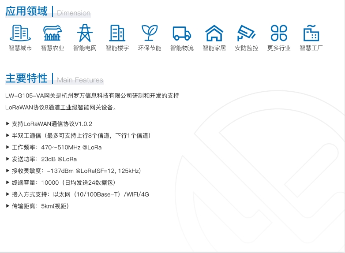
Task: Click the 安防监控 label
Action: [x=247, y=48]
